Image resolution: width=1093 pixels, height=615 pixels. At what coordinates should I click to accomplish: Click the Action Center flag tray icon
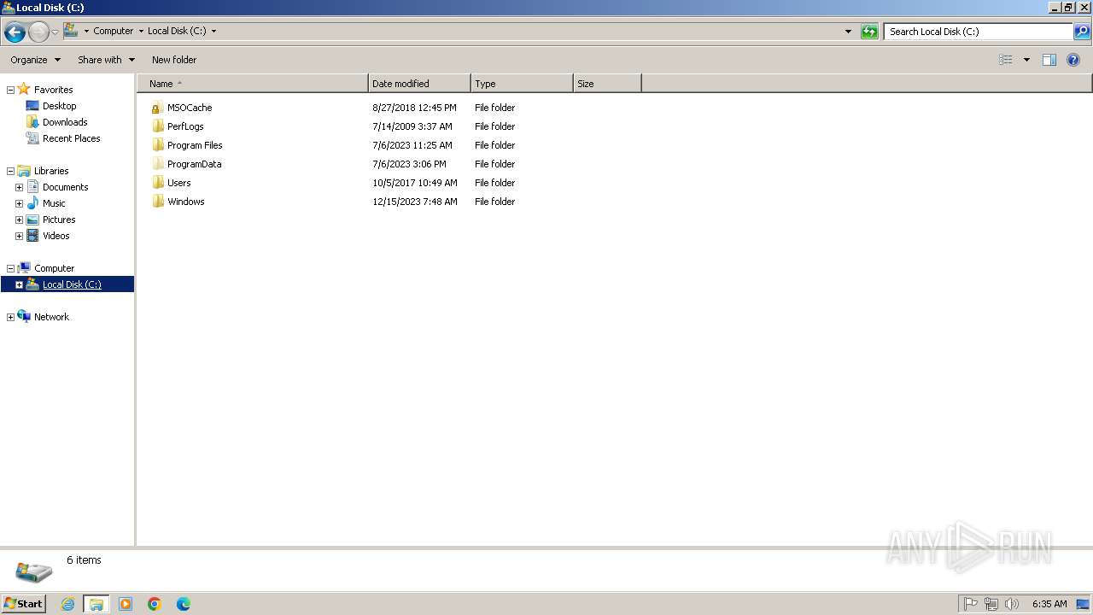point(970,604)
